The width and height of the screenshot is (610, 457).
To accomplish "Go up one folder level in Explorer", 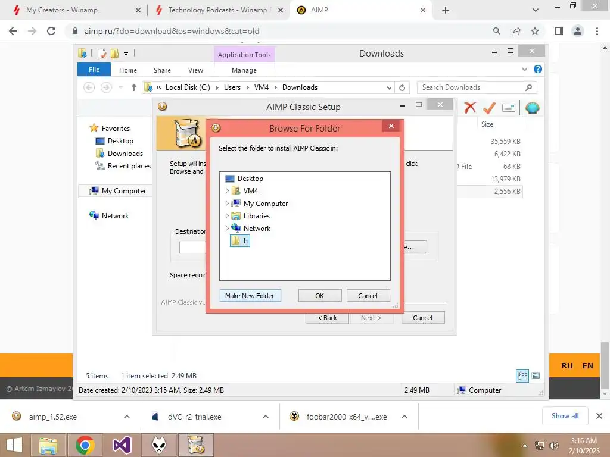I will [x=134, y=87].
